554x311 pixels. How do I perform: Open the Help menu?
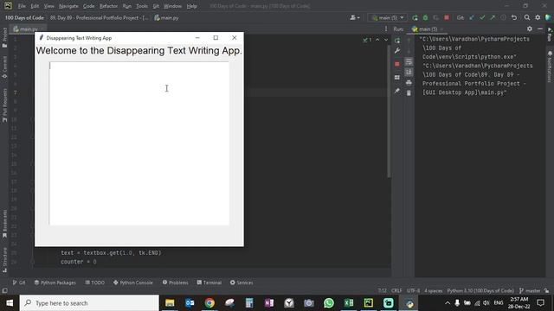point(192,6)
